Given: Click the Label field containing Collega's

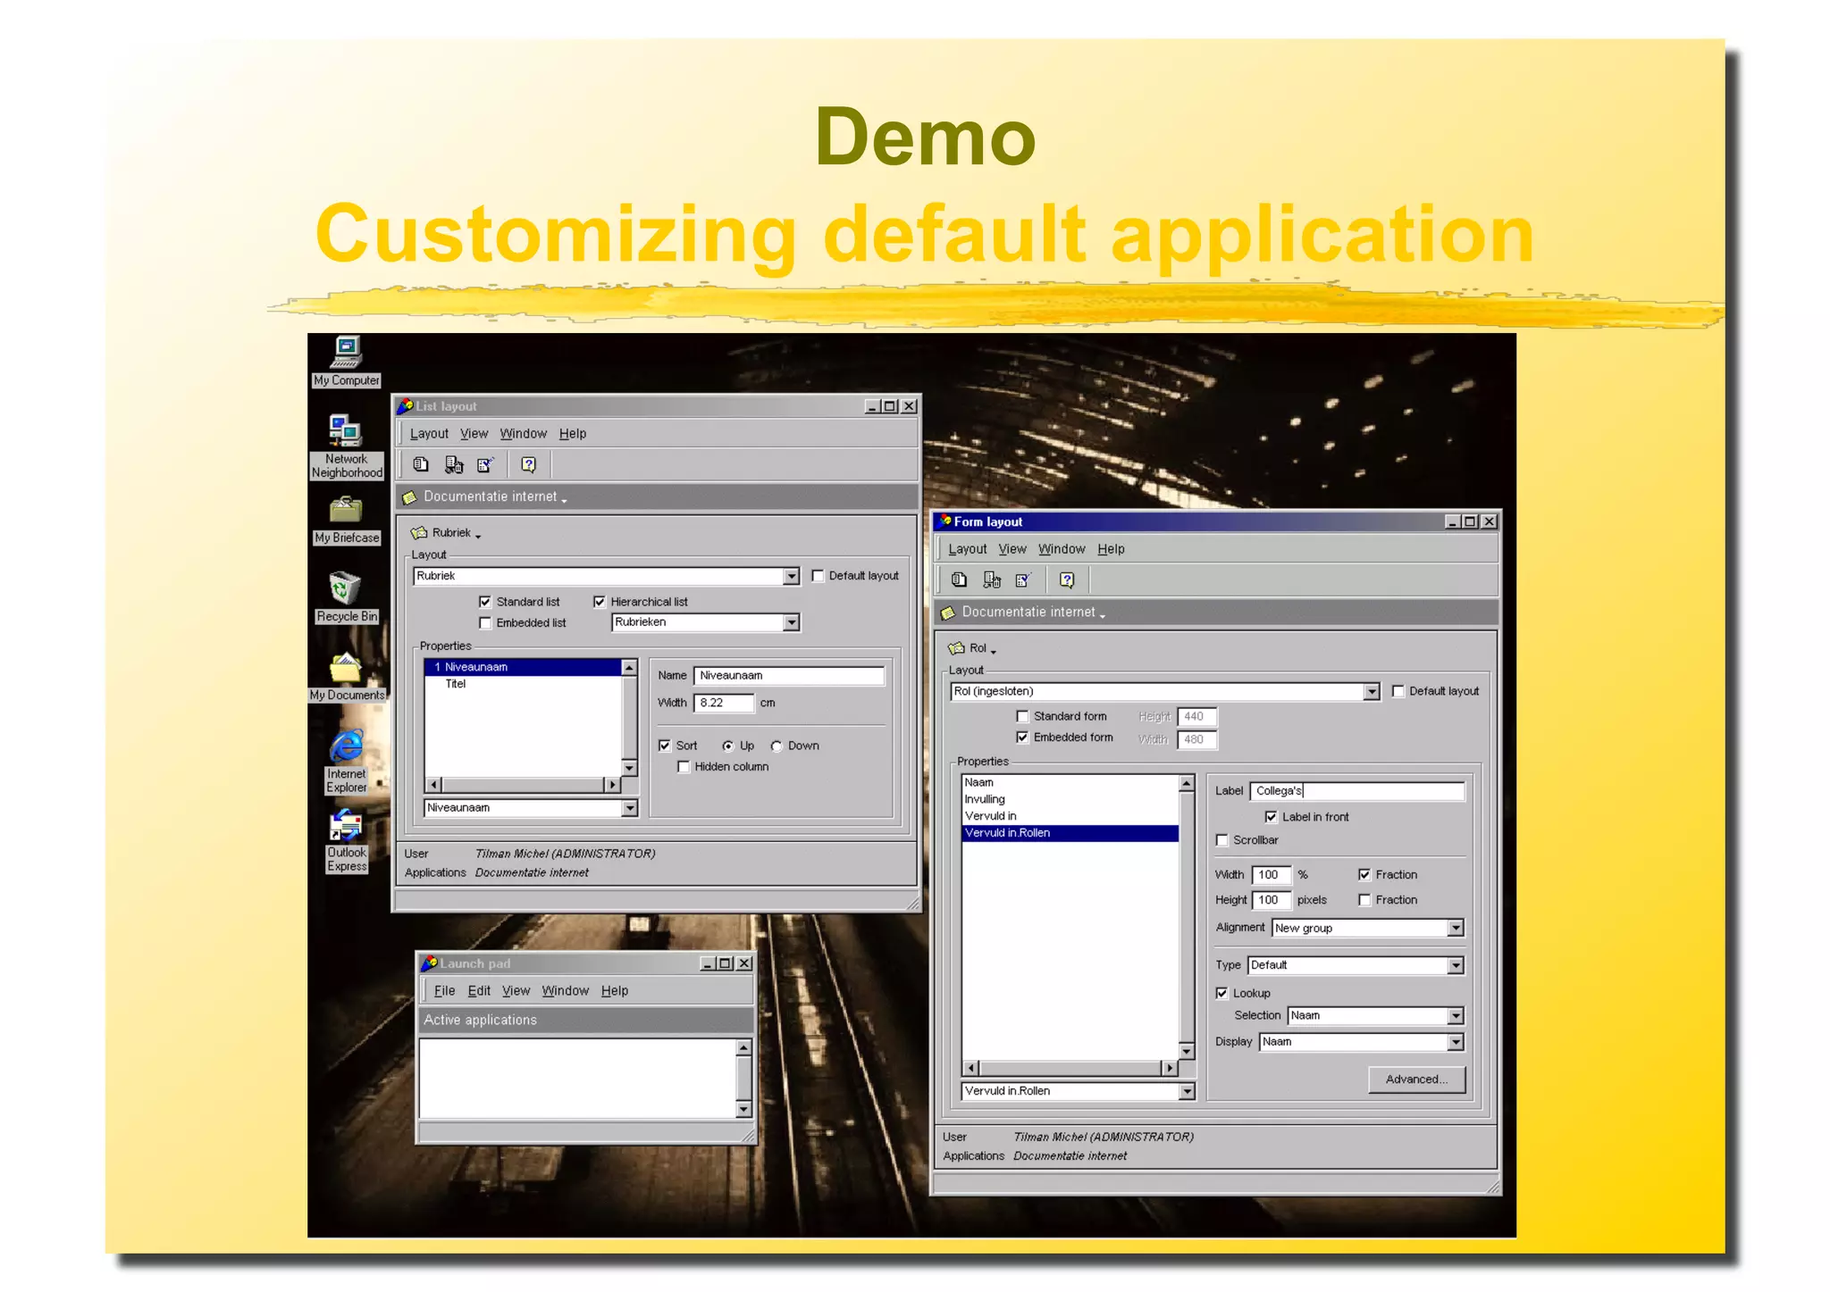Looking at the screenshot, I should click(1356, 791).
